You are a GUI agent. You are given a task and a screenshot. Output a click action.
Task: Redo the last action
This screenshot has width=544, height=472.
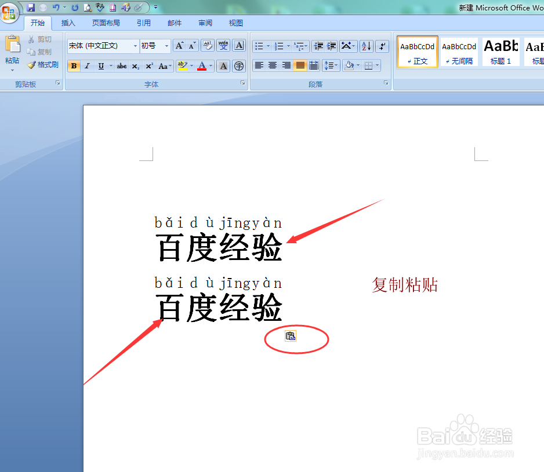75,8
